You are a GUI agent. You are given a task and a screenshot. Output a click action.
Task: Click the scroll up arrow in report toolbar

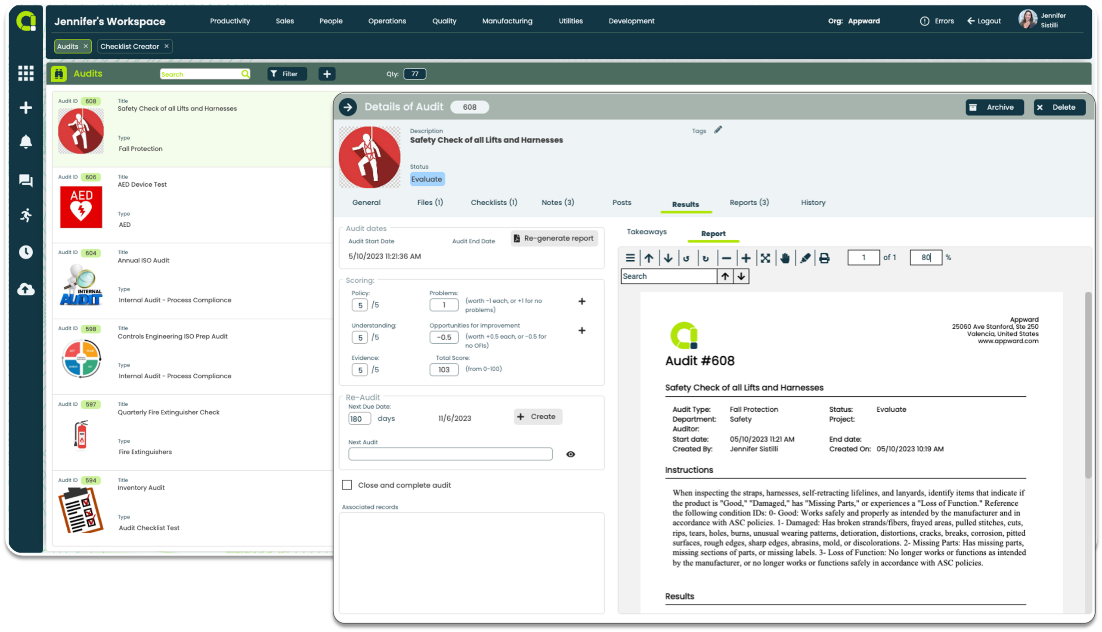pos(650,257)
